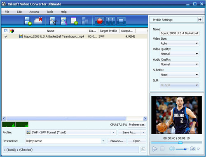The image size is (206, 157).
Task: Click the Browse... button
Action: 117,141
